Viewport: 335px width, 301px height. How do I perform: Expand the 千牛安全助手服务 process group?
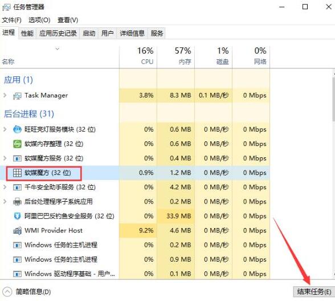5,187
